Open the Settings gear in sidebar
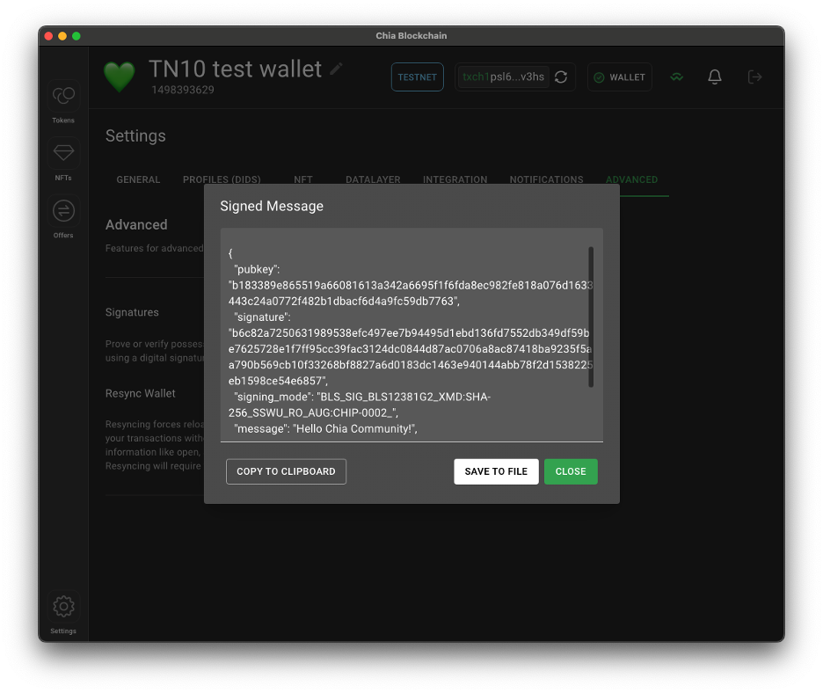 63,613
